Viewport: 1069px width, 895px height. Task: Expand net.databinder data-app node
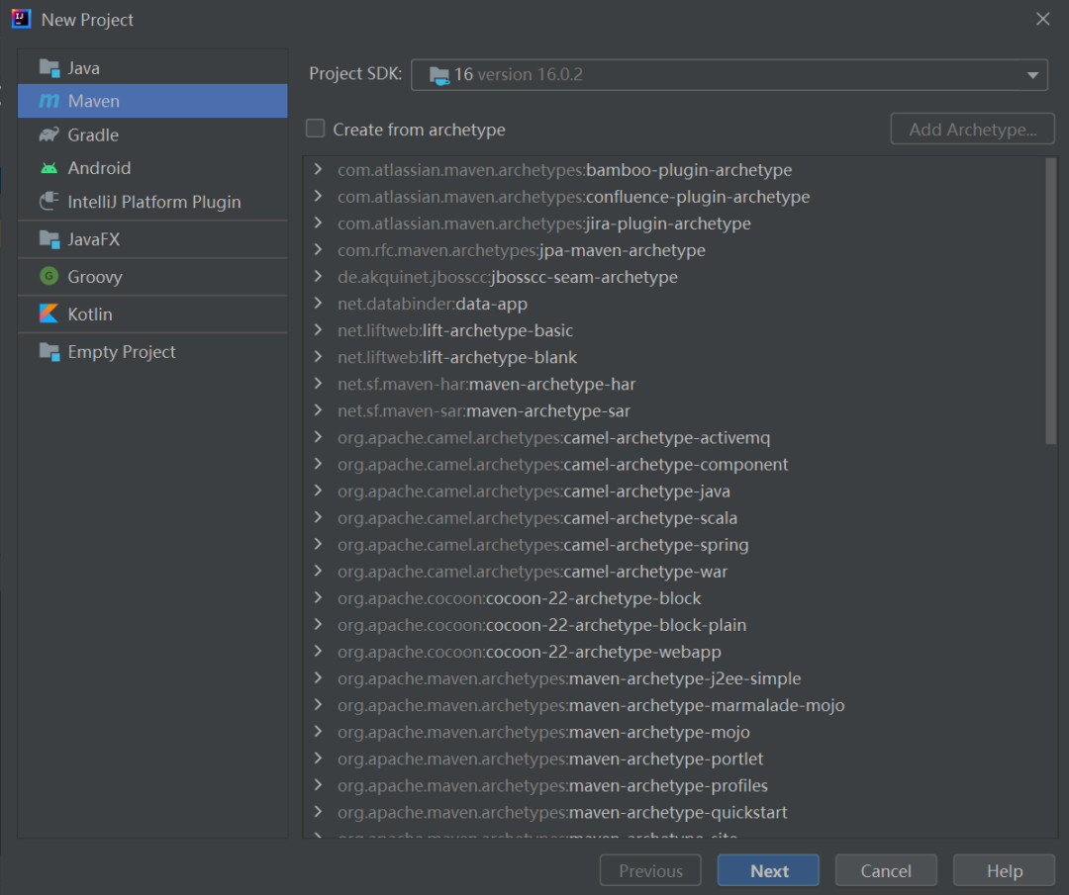pos(318,303)
